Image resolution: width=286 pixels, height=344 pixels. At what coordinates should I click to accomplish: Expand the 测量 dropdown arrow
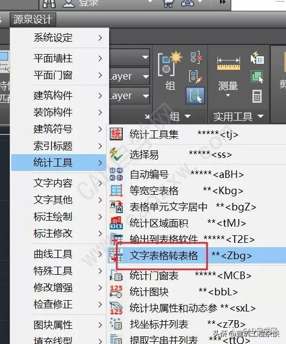(228, 95)
